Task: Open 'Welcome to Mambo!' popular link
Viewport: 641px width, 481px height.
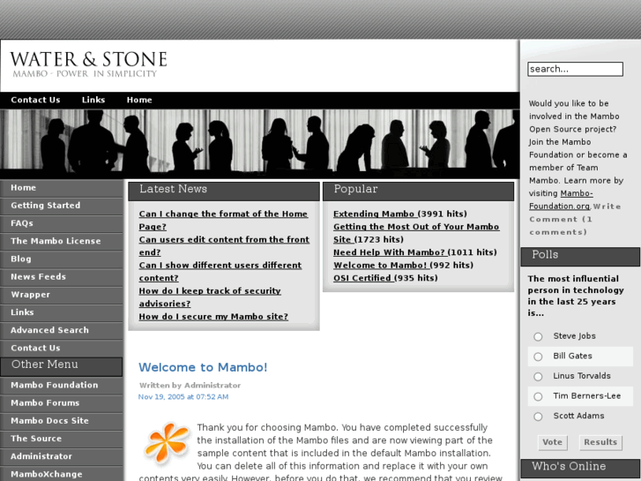Action: point(382,266)
